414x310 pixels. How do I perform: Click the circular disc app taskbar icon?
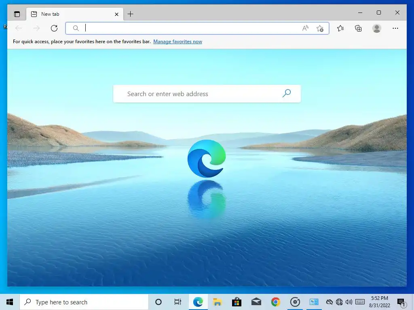click(295, 302)
